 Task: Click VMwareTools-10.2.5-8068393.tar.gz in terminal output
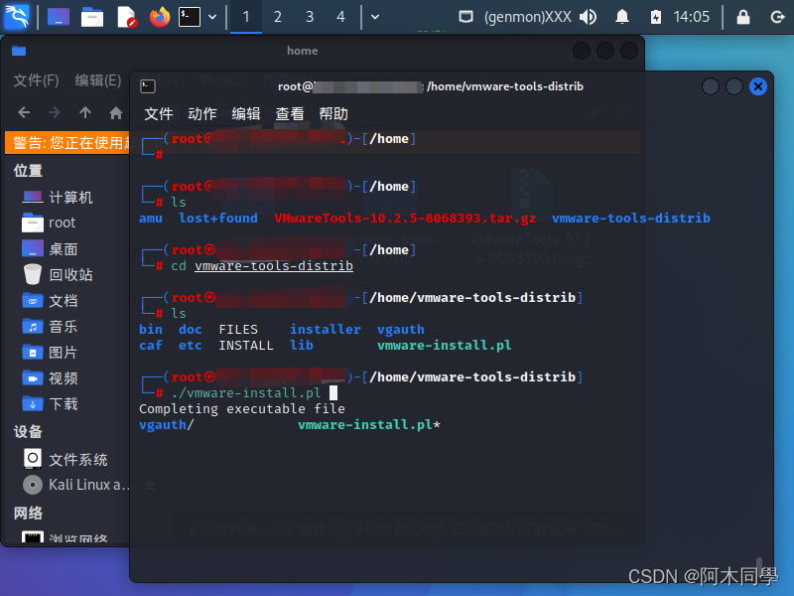405,219
